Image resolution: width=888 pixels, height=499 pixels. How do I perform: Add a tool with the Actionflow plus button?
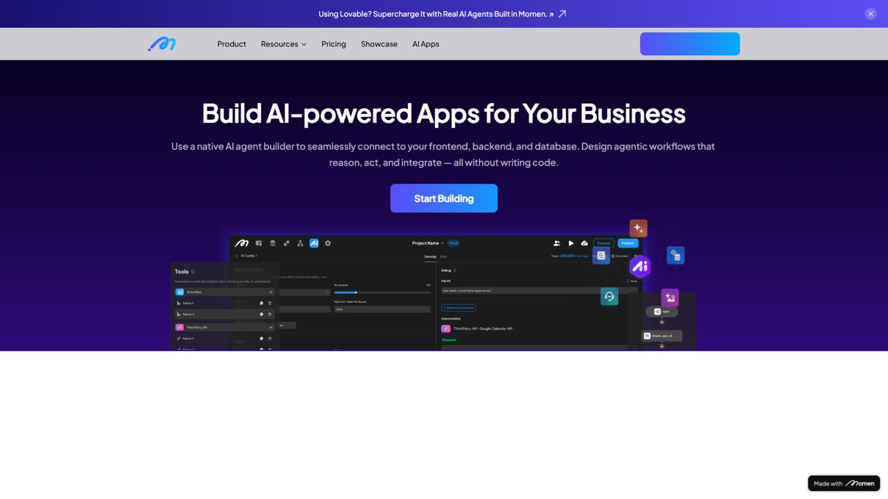(x=271, y=292)
